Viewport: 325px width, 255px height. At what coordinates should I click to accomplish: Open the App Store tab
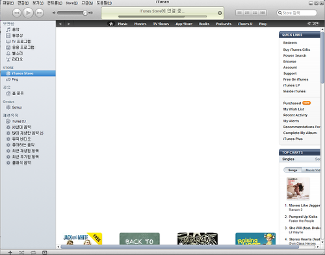[x=184, y=24]
